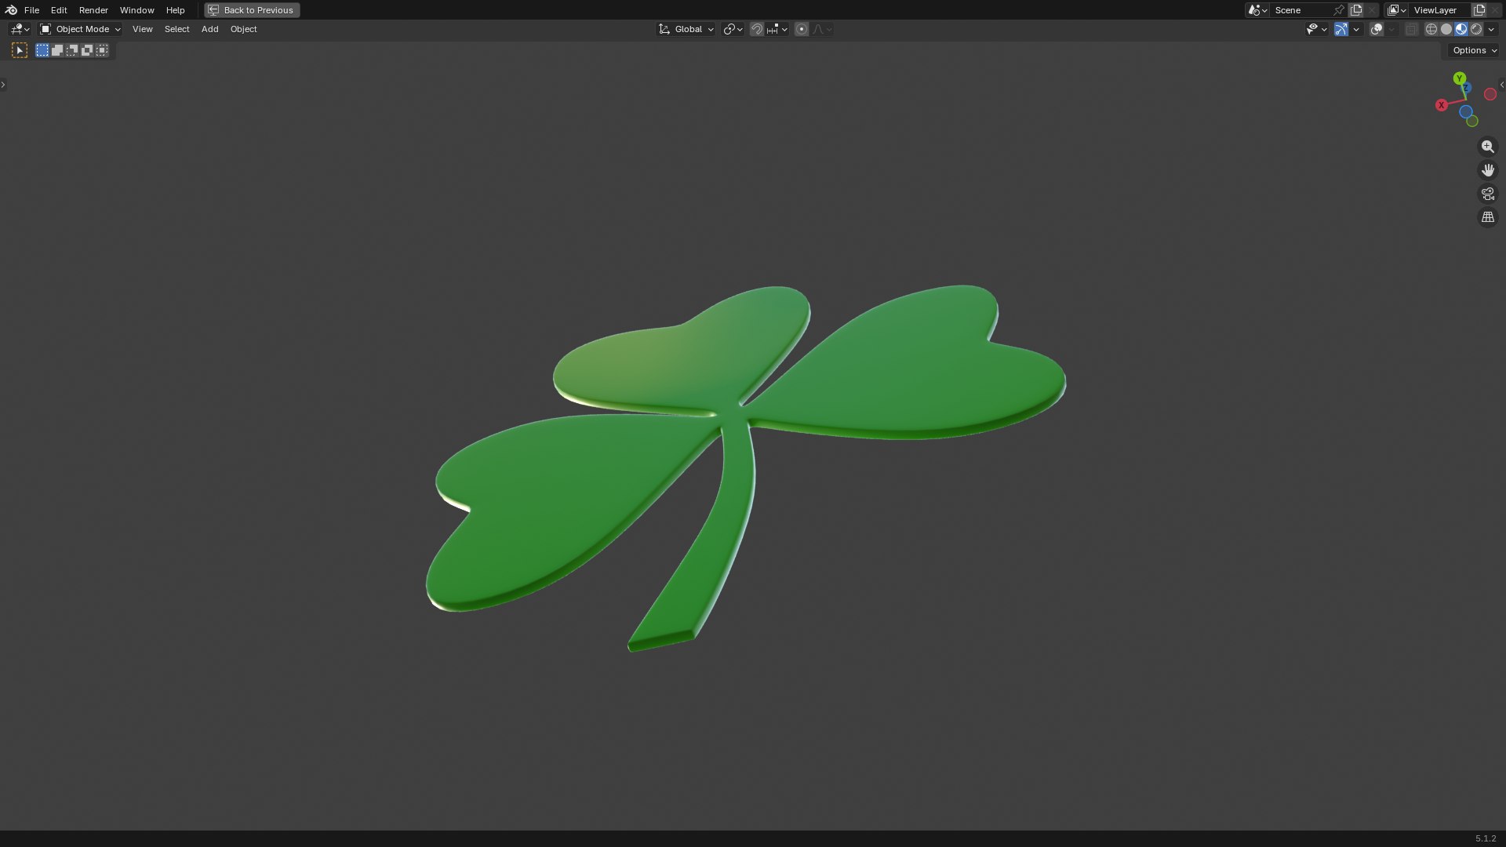The width and height of the screenshot is (1506, 847).
Task: Toggle the camera view icon
Action: pos(1488,194)
